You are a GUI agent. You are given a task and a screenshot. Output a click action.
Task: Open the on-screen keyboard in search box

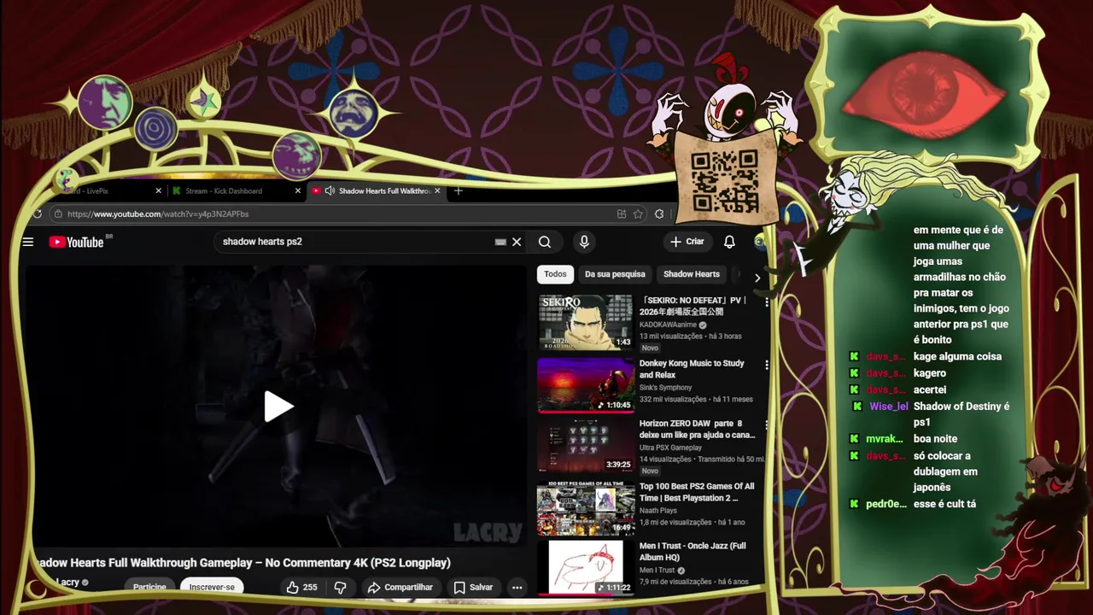click(x=500, y=242)
